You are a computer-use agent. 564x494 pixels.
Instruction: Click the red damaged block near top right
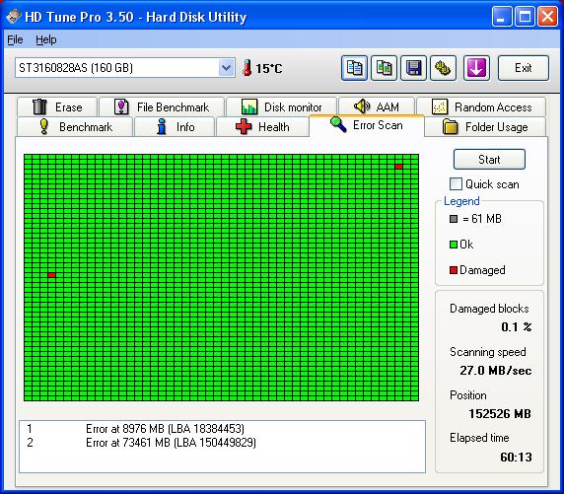pyautogui.click(x=398, y=167)
